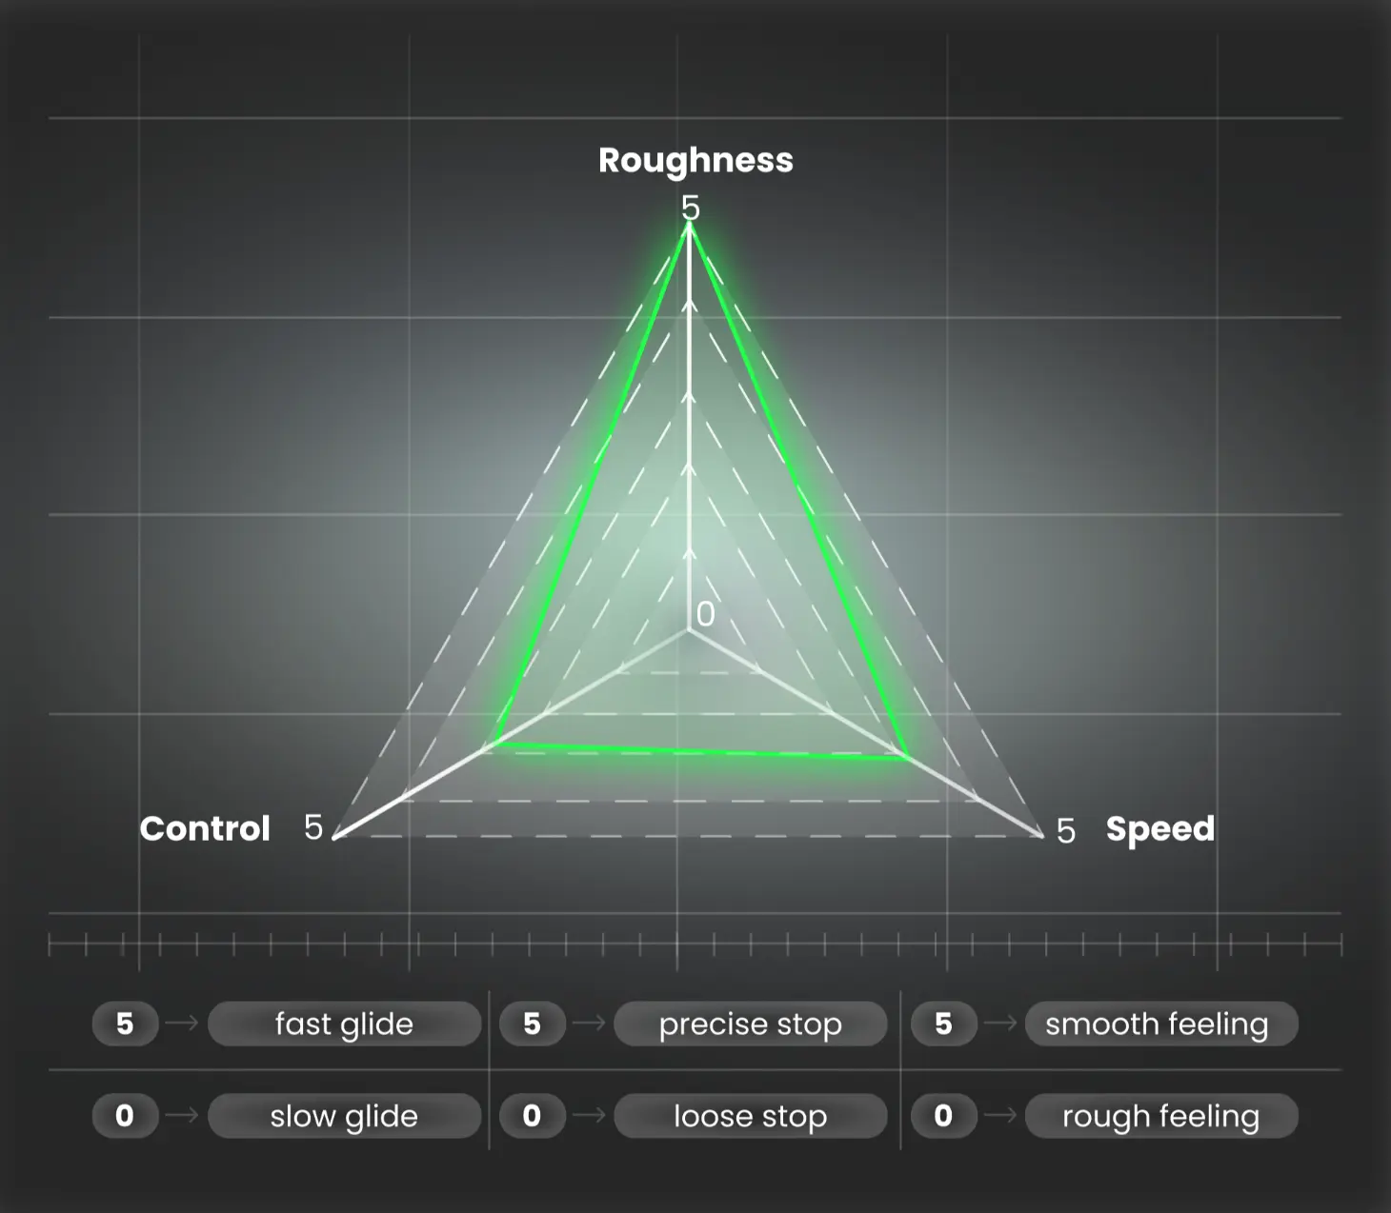Select the 0 badge beside loose stop
Screen dimensions: 1391x1213
tap(532, 1116)
